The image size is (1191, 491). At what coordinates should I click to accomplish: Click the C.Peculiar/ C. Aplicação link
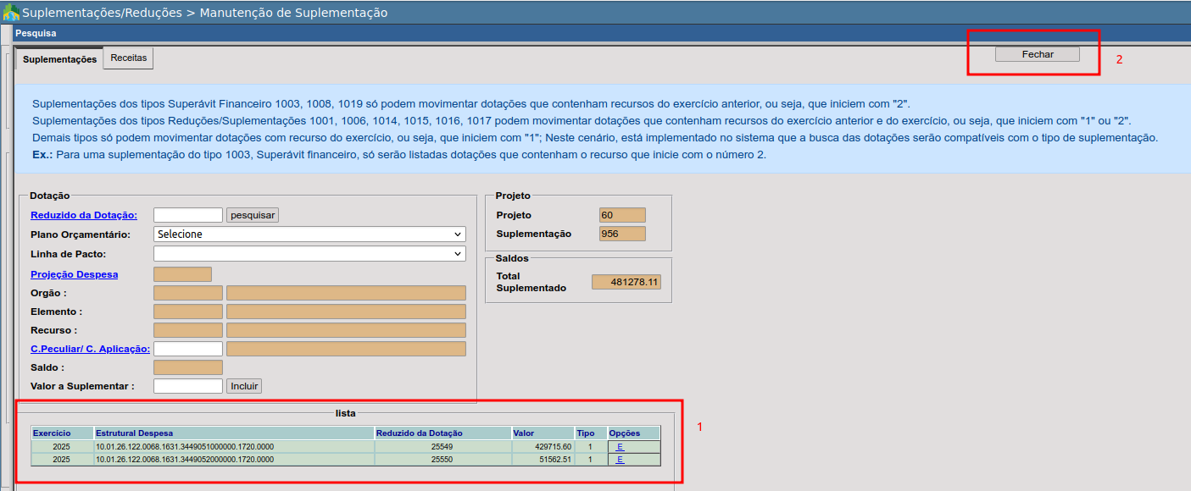pos(90,349)
